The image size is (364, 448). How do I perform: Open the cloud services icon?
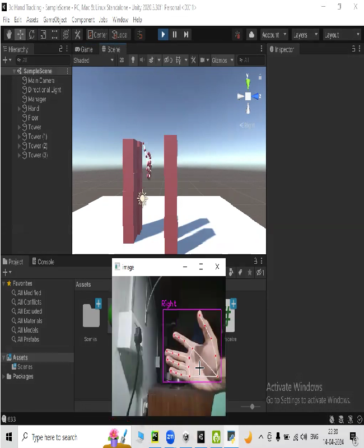pos(251,35)
